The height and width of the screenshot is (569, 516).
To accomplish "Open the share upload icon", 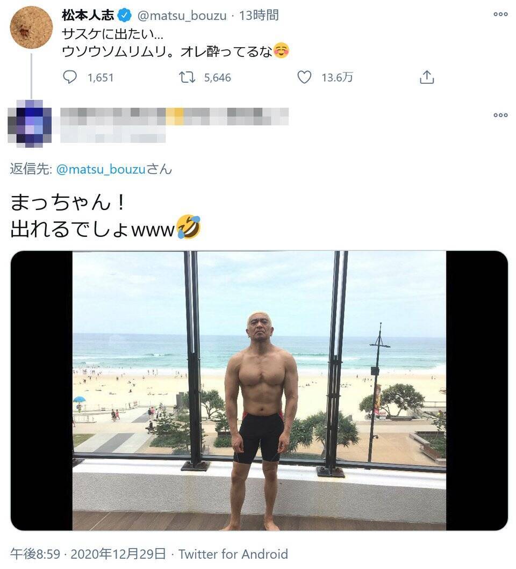I will coord(427,77).
